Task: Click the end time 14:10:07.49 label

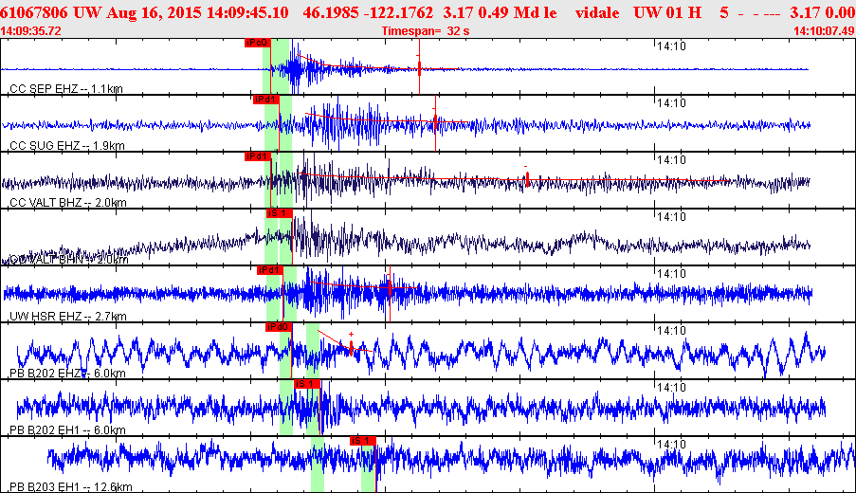Action: pos(823,31)
